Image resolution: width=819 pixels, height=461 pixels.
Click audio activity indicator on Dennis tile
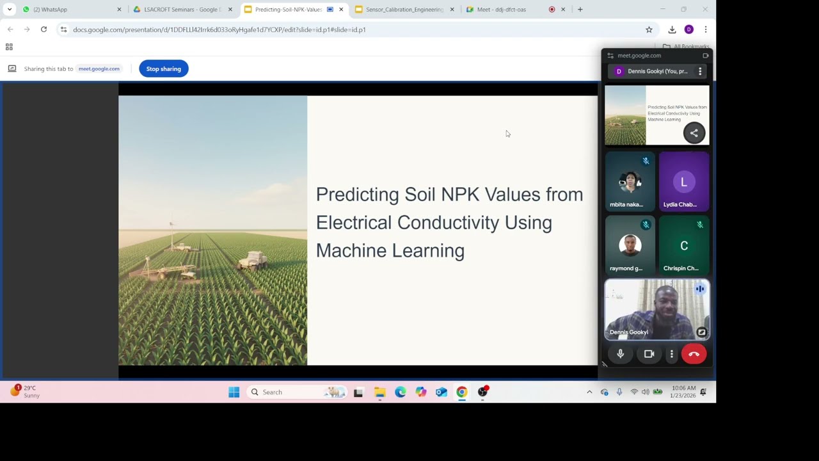(700, 289)
